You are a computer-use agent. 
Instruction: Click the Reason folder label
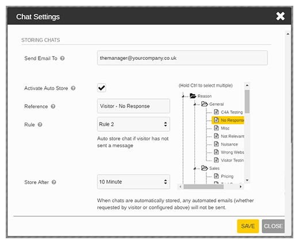point(205,96)
